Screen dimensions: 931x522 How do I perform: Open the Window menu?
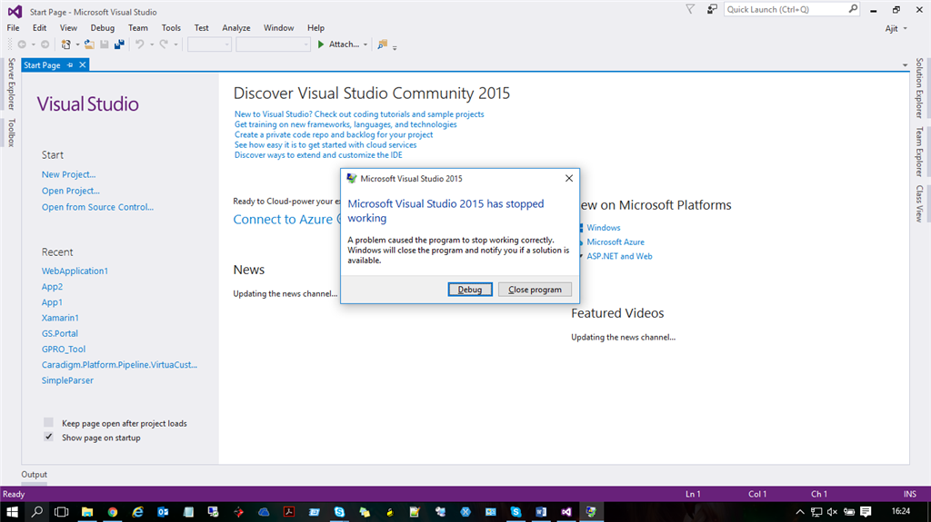pos(278,28)
